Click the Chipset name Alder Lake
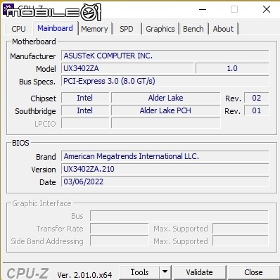This screenshot has width=280, height=280. tap(165, 98)
